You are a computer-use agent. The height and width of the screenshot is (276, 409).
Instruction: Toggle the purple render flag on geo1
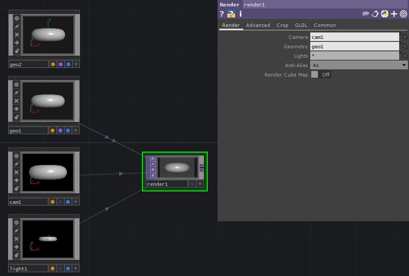click(60, 130)
